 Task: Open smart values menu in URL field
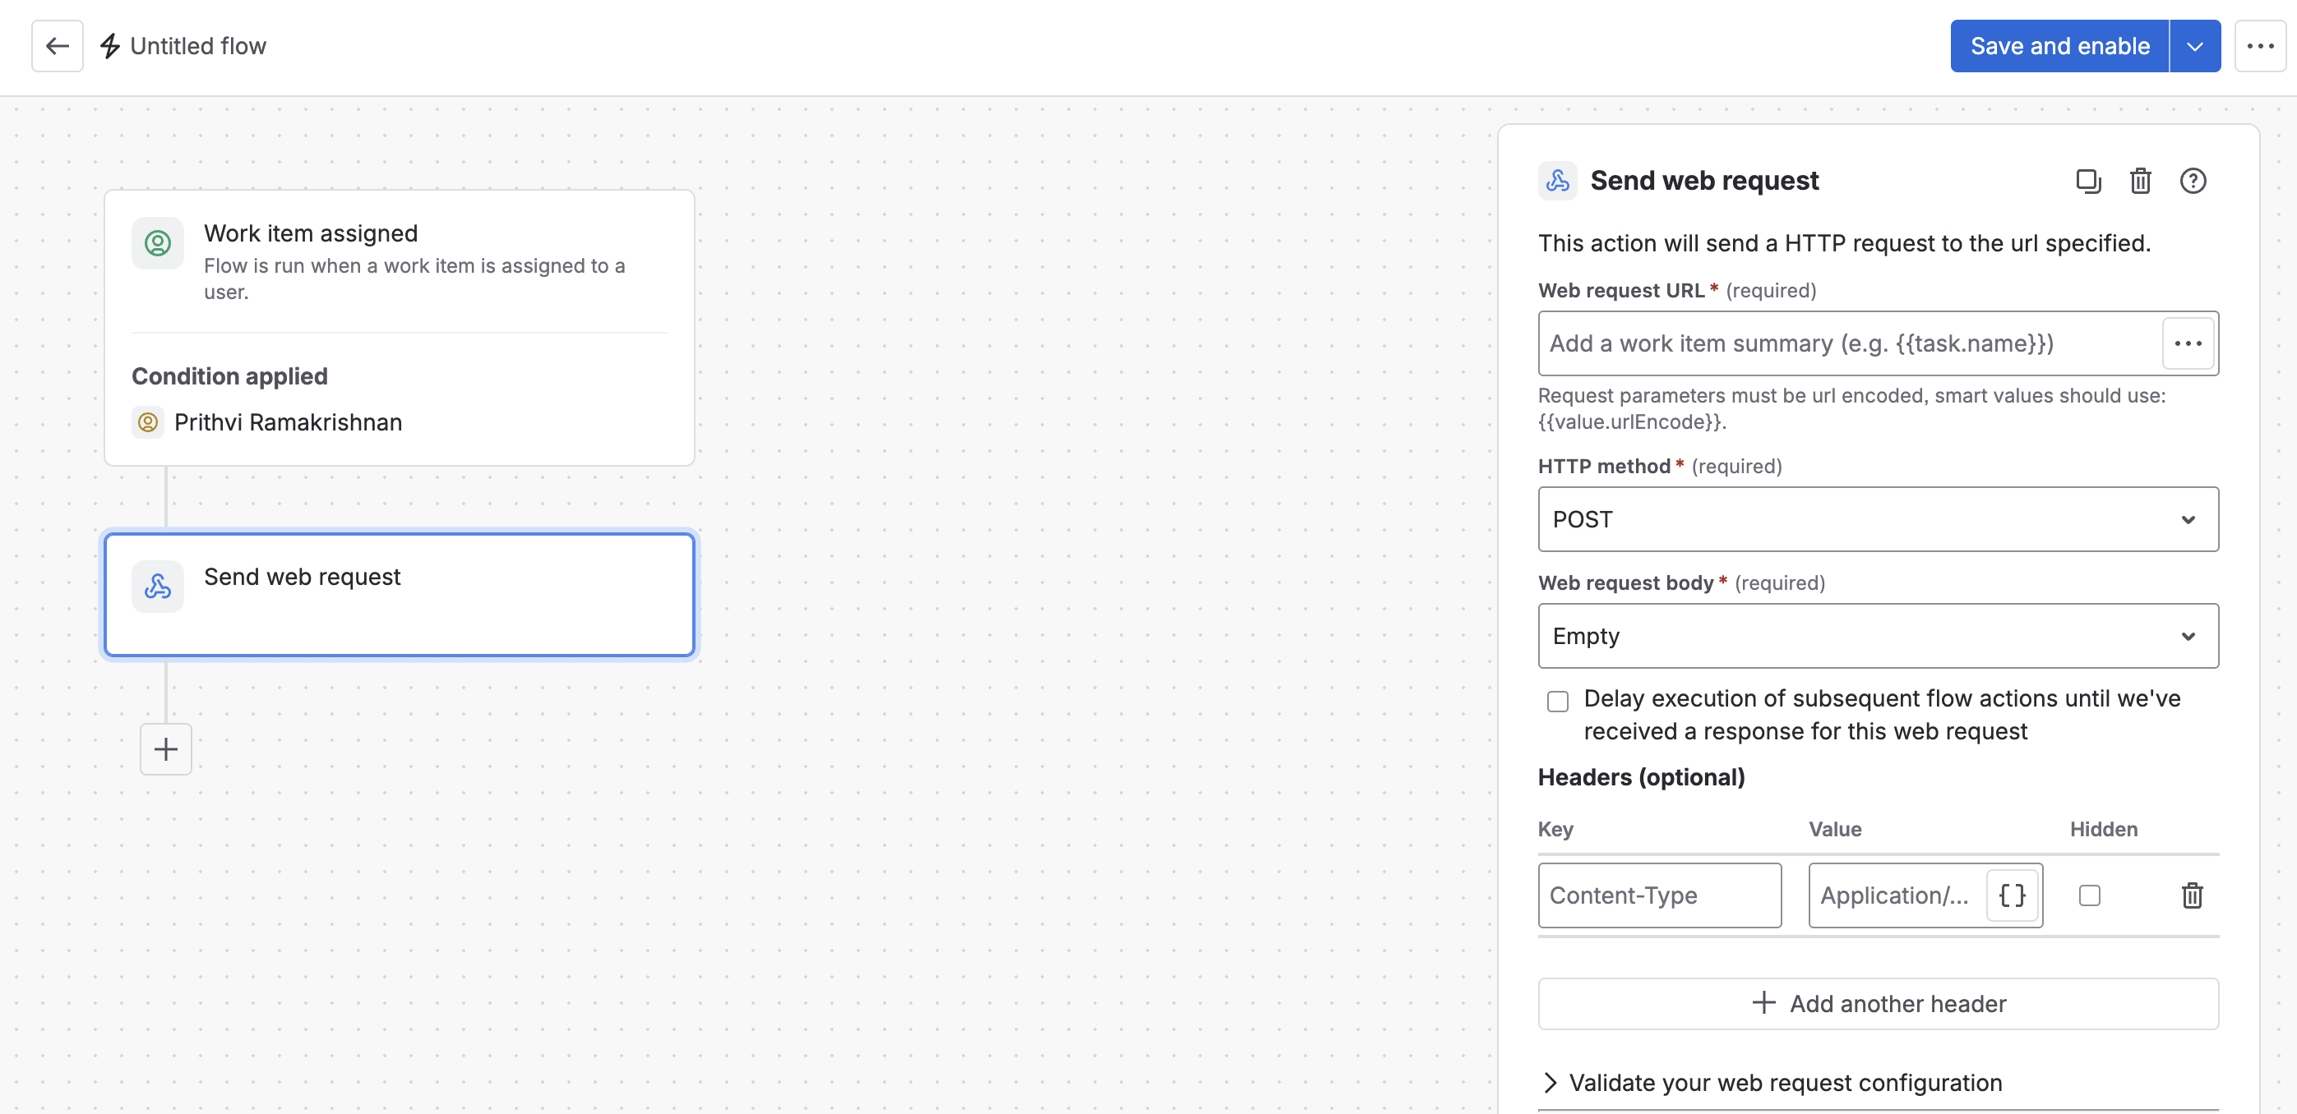[2188, 343]
